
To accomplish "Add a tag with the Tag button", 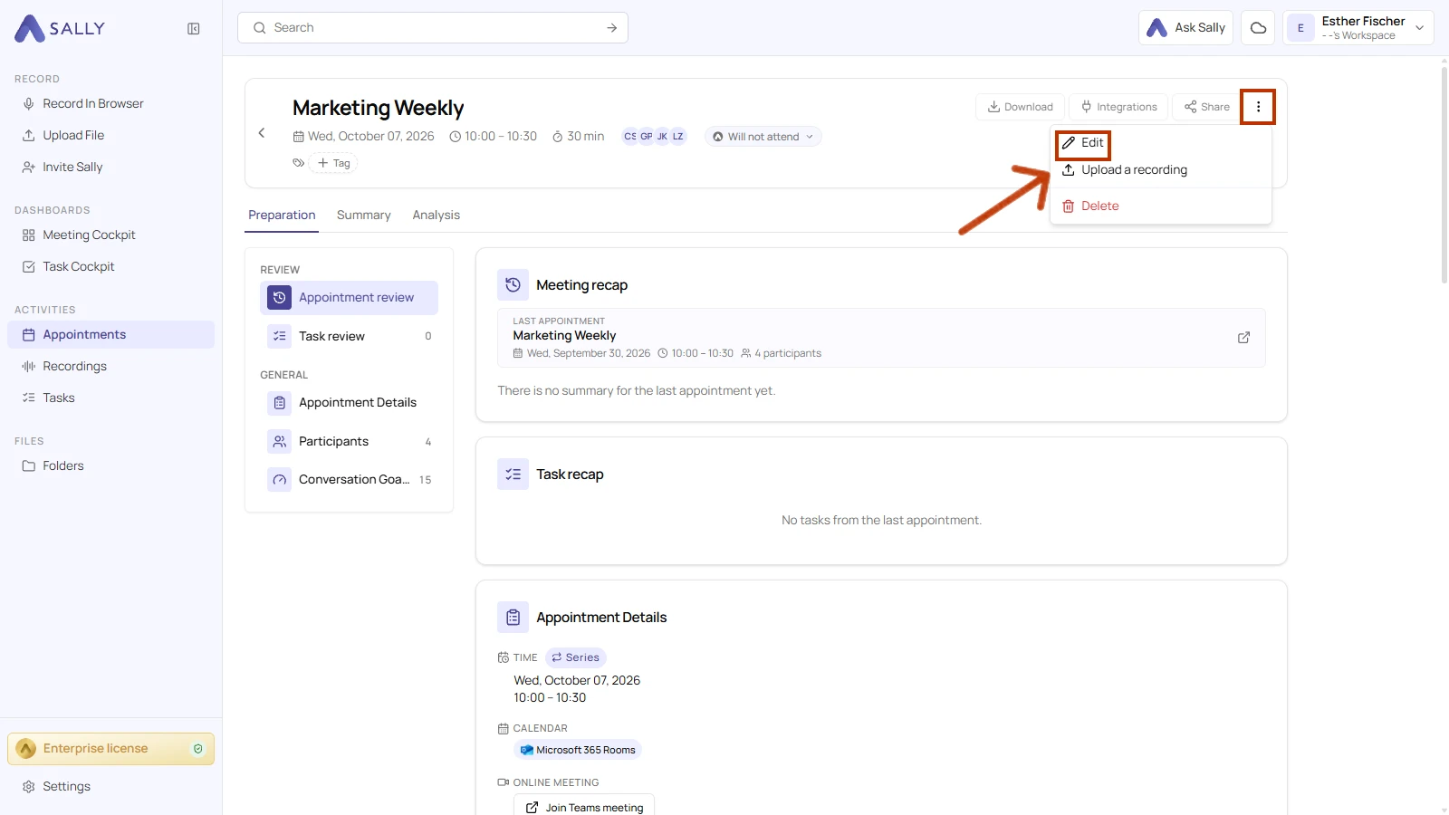I will pos(333,163).
